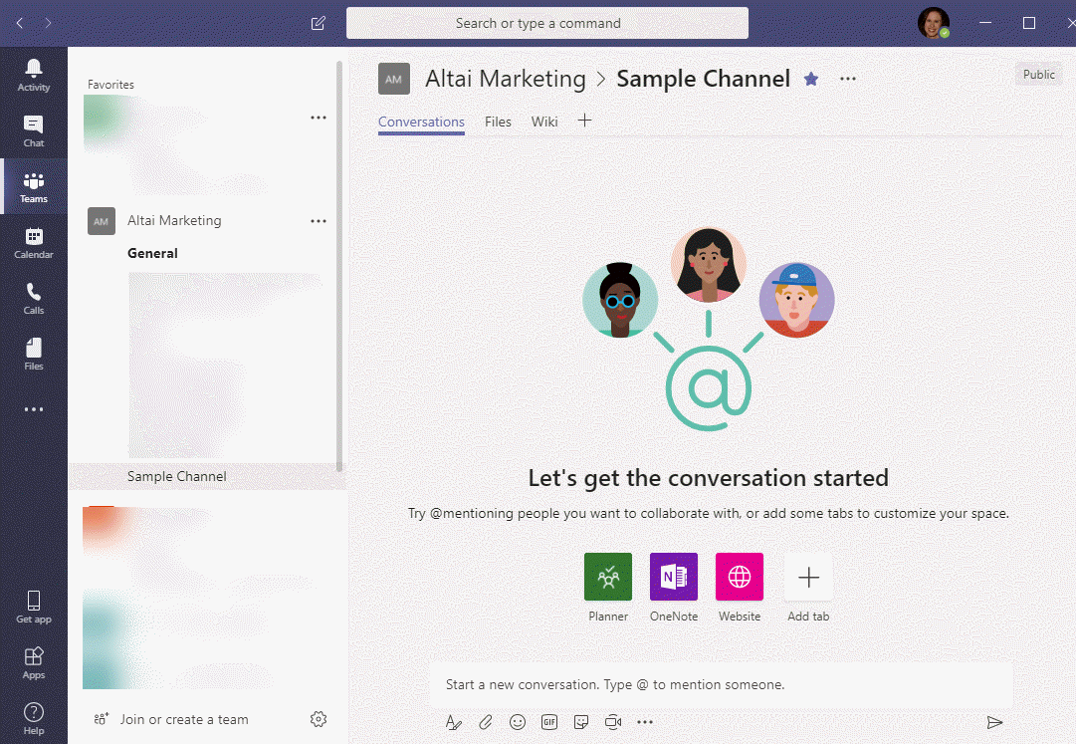Open more options for the Favorites team
Image resolution: width=1076 pixels, height=744 pixels.
[318, 117]
